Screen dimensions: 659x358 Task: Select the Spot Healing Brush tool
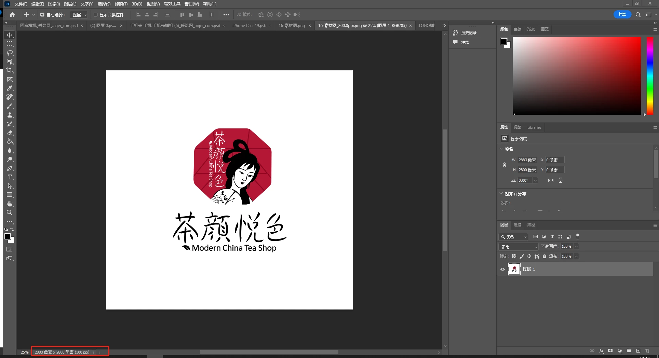tap(10, 97)
